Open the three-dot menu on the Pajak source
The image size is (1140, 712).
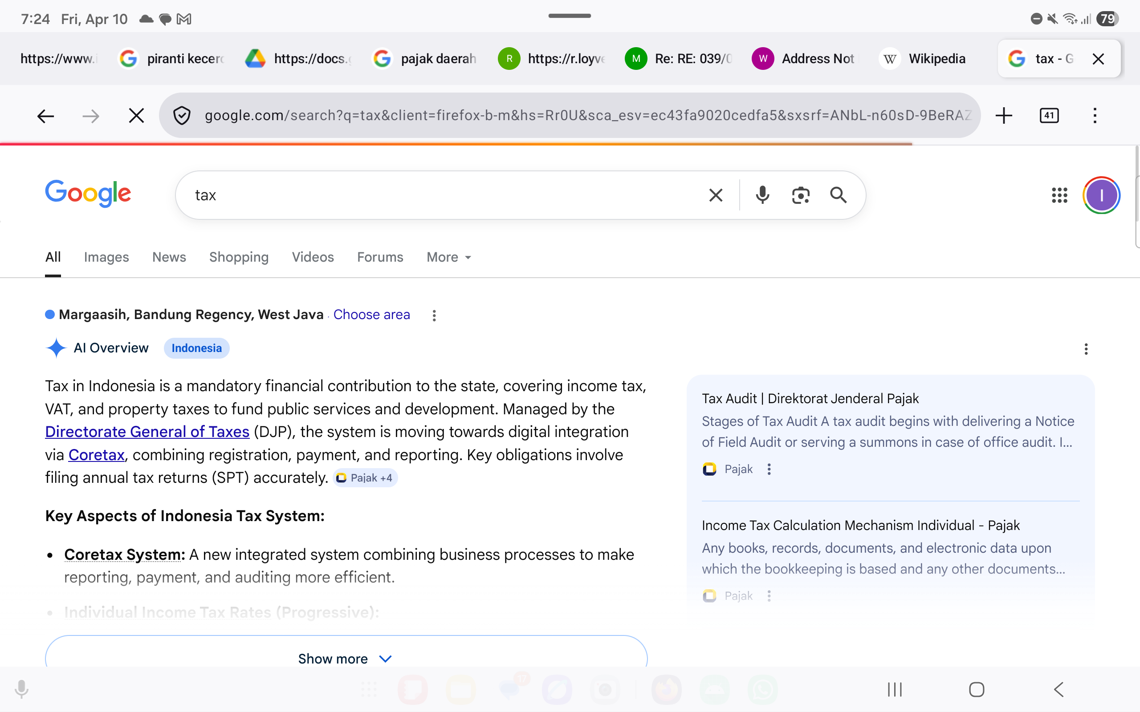pyautogui.click(x=768, y=469)
